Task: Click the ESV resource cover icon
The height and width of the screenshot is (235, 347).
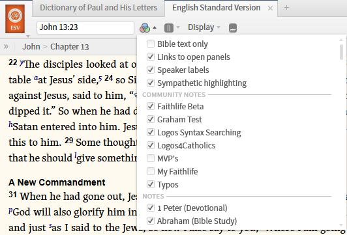Action: coord(15,19)
